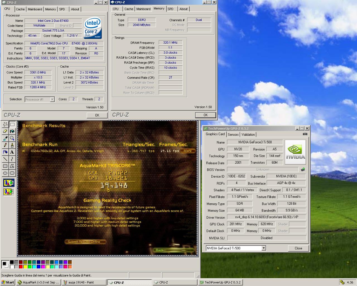Select the Rounded Rectangle tool
Viewport: 357px width, 286px height.
12,173
